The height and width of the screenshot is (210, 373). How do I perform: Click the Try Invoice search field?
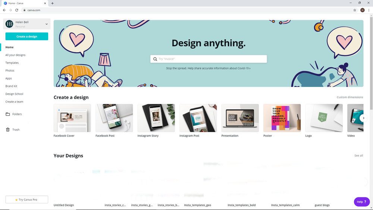[x=209, y=59]
